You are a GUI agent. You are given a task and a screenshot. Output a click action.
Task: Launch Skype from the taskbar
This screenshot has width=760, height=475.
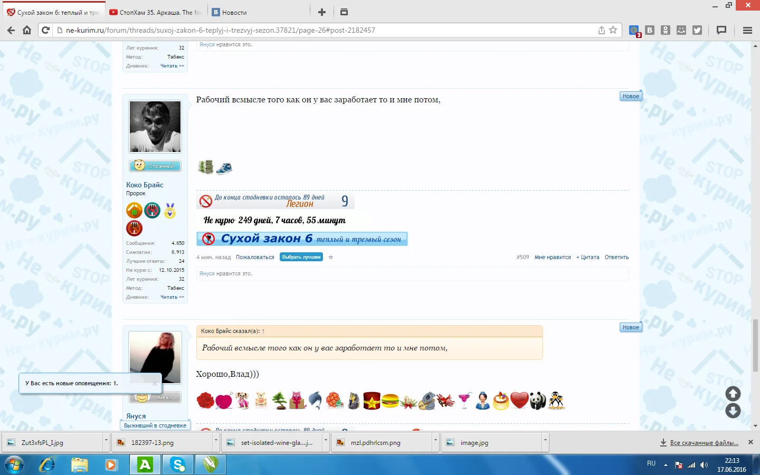coord(178,464)
